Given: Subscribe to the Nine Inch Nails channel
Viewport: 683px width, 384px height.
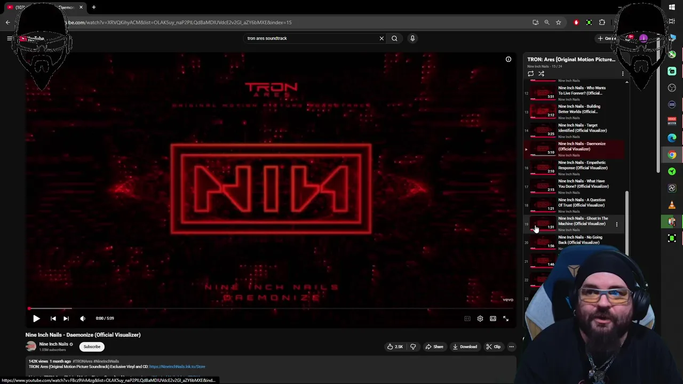Looking at the screenshot, I should (92, 347).
